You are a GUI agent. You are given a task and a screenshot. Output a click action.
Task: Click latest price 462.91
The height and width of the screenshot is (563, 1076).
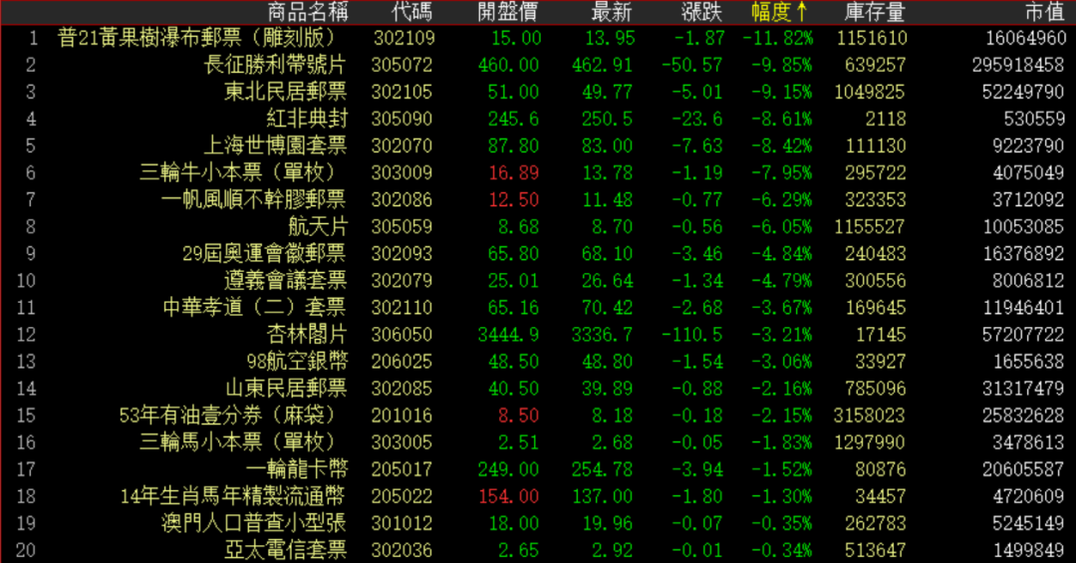[603, 65]
